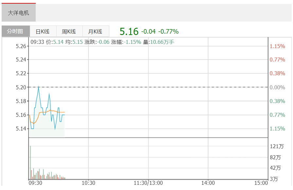Screen dimensions: 293x190
Task: Switch to the 分时图 tab
Action: (x=16, y=31)
